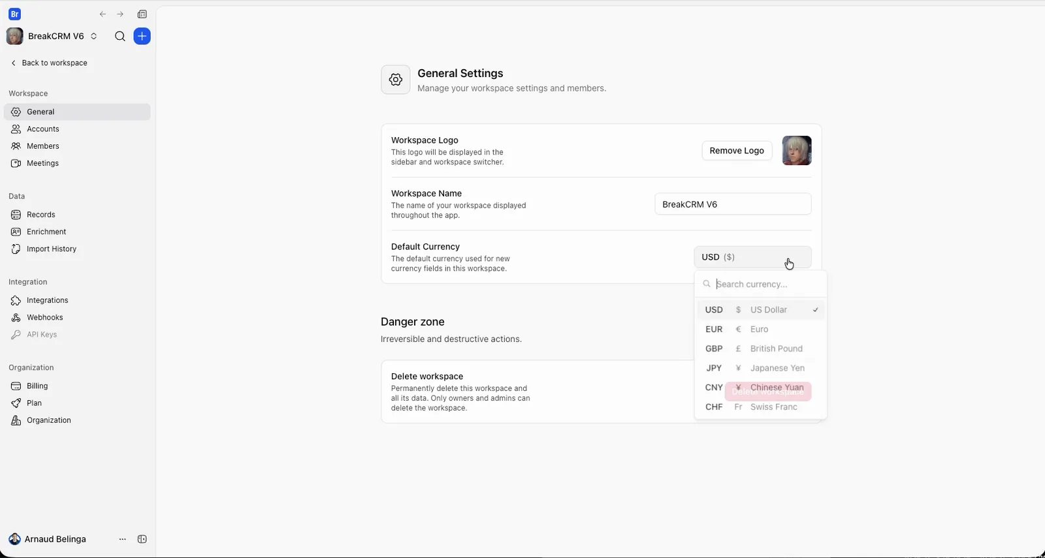
Task: Select General in the Workspace section
Action: [x=77, y=112]
